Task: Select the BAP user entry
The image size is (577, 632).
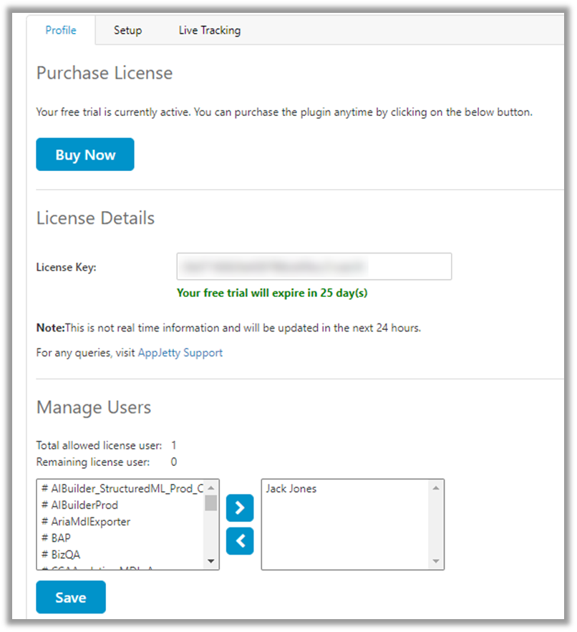Action: [61, 538]
